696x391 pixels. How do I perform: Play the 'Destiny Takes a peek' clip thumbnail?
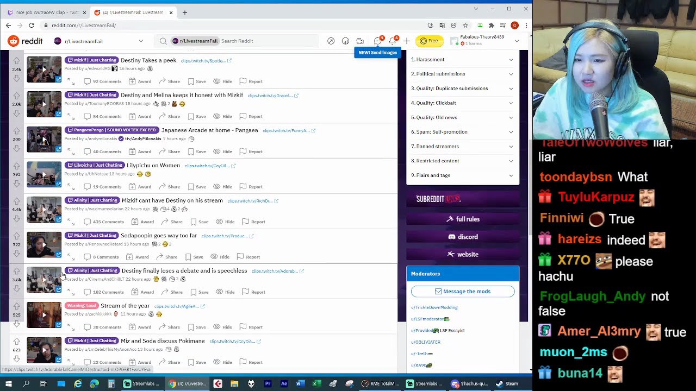[x=44, y=70]
